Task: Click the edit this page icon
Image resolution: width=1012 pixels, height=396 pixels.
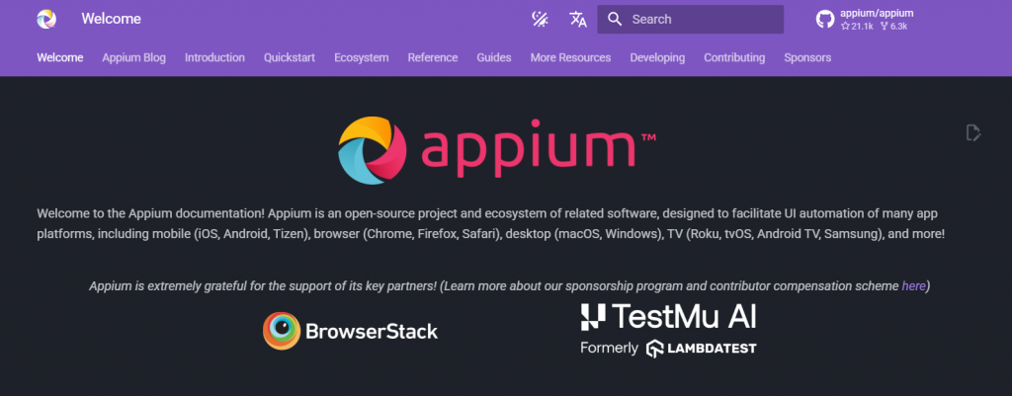Action: [x=973, y=133]
